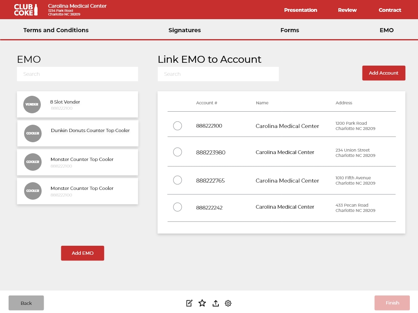Focus the Link EMO to Account search field
The height and width of the screenshot is (313, 418).
tap(218, 74)
